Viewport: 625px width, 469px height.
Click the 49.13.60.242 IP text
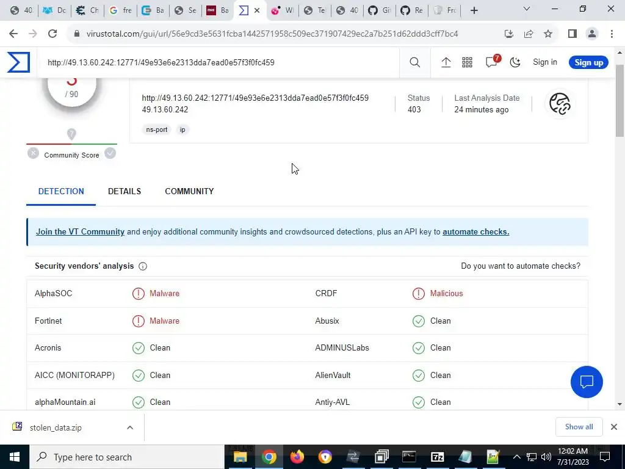coord(165,110)
